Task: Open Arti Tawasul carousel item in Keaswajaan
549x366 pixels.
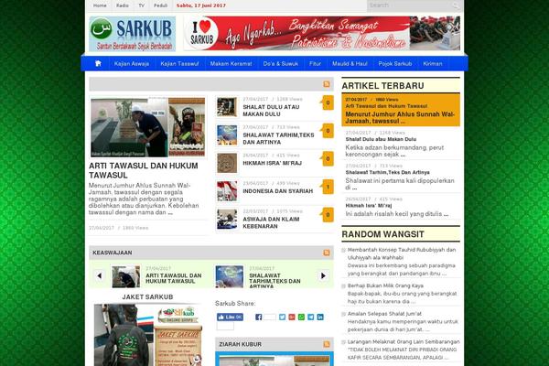Action: point(174,278)
